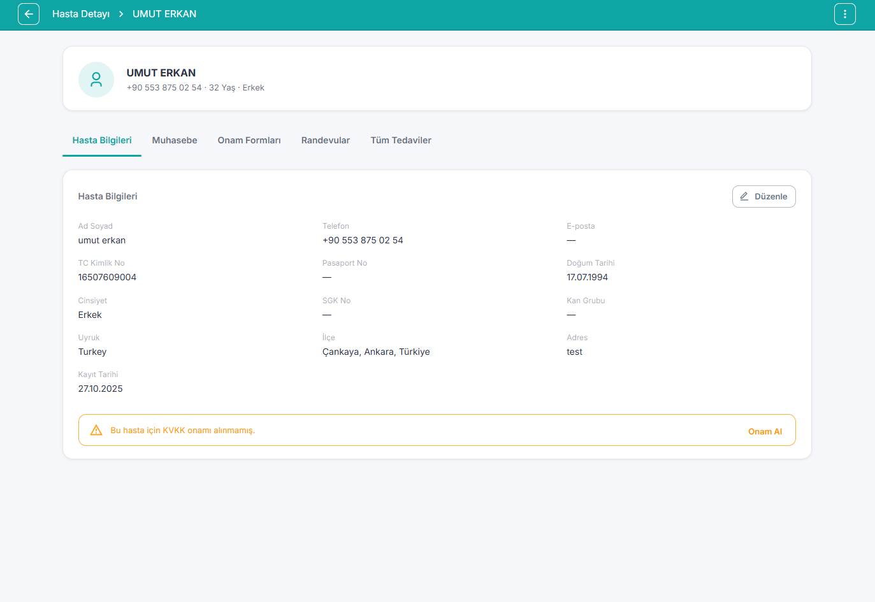The width and height of the screenshot is (875, 602).
Task: Click the Telefon value +90 553 875 02 54
Action: click(x=363, y=240)
